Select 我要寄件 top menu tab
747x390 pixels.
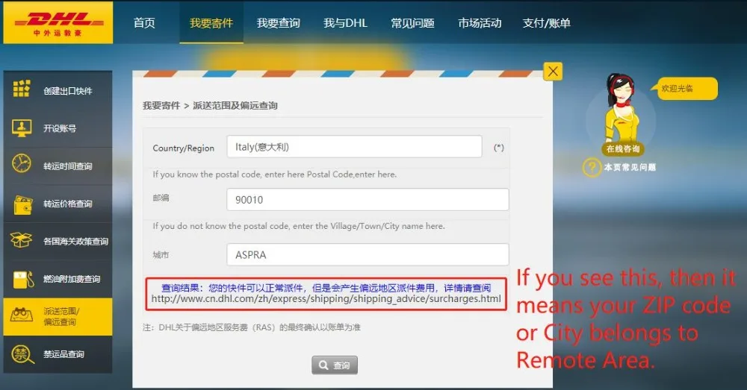point(211,23)
